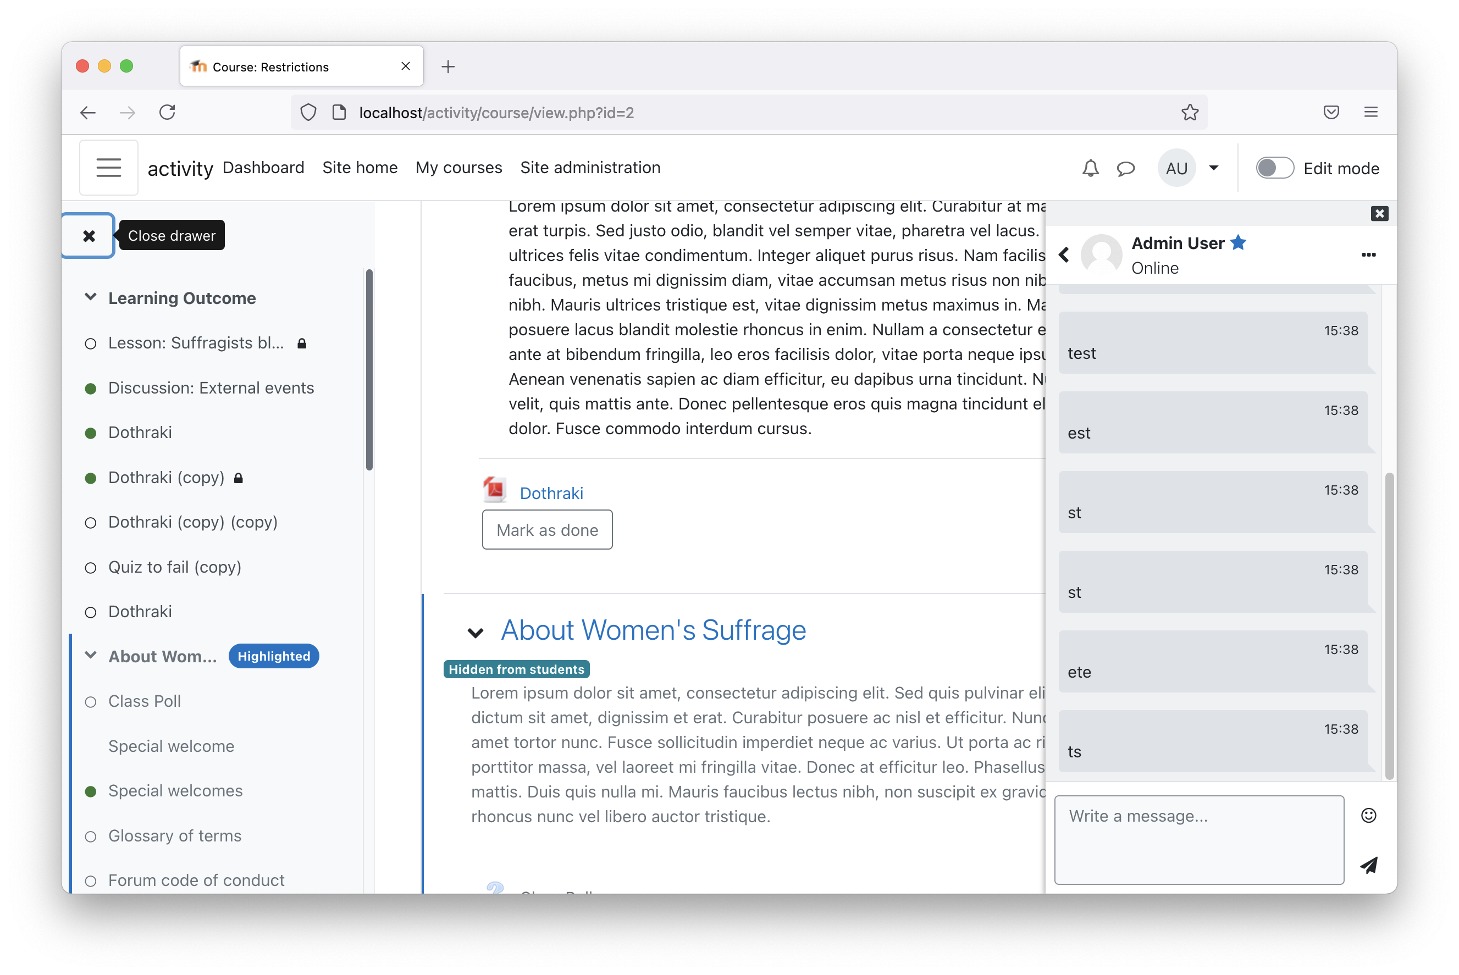Click completion circle for Class Poll

coord(91,702)
